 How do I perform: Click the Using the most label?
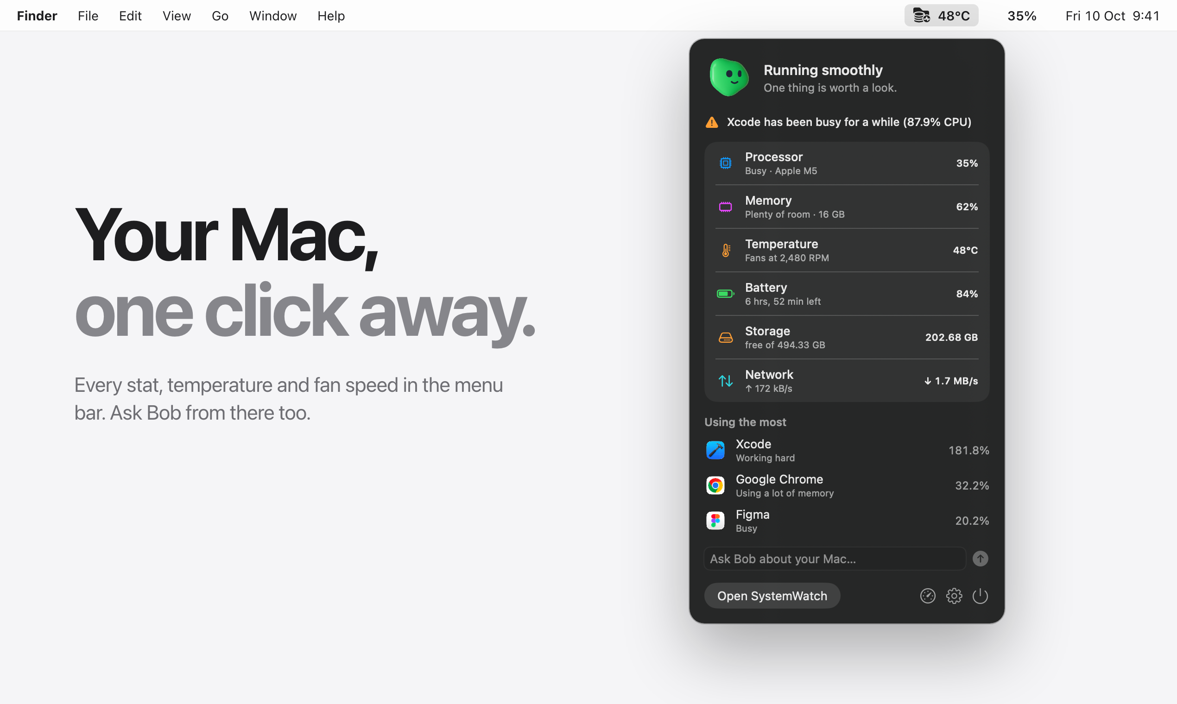click(745, 422)
